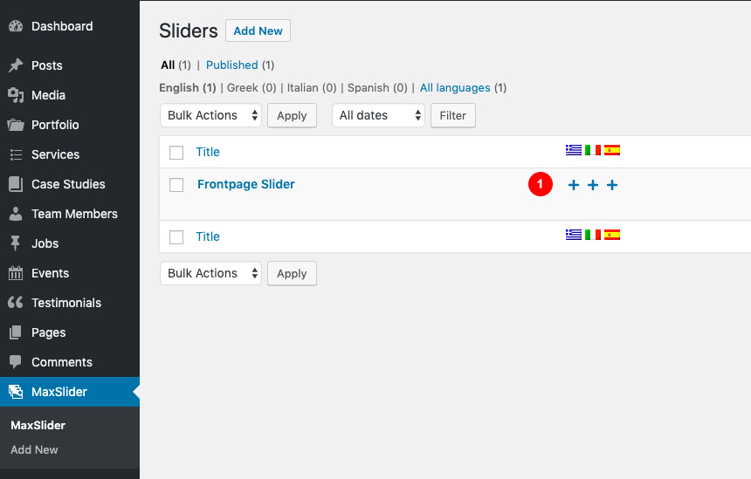Image resolution: width=751 pixels, height=479 pixels.
Task: Click the Testimonials quote icon
Action: [16, 303]
